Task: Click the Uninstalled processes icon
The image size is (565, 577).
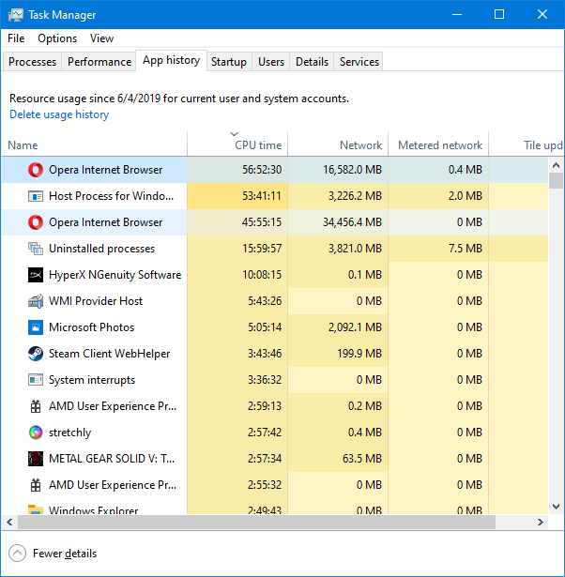Action: coord(36,249)
